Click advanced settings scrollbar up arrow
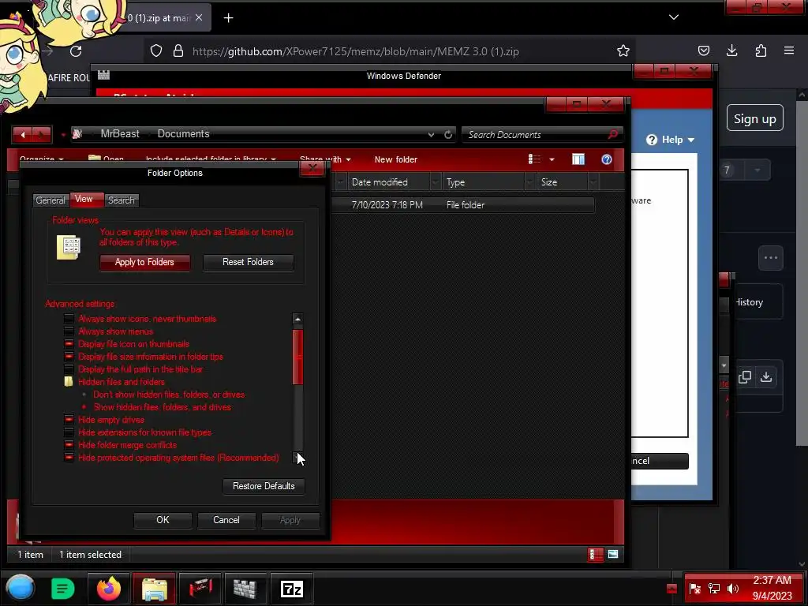808x606 pixels. point(297,319)
